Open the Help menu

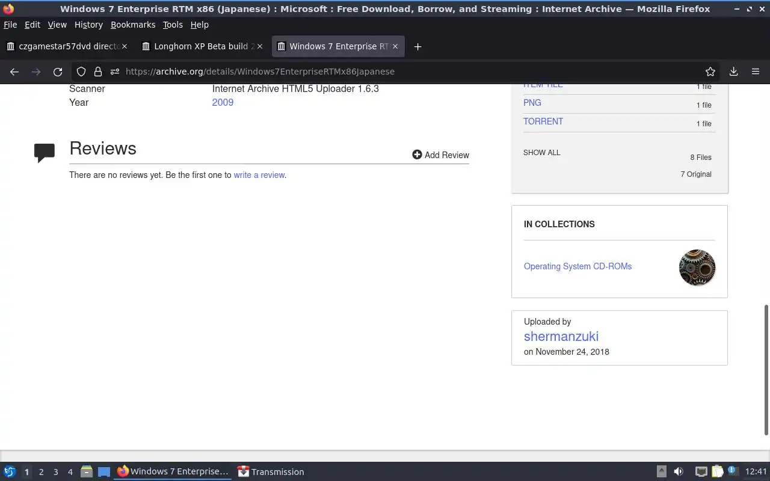[199, 25]
